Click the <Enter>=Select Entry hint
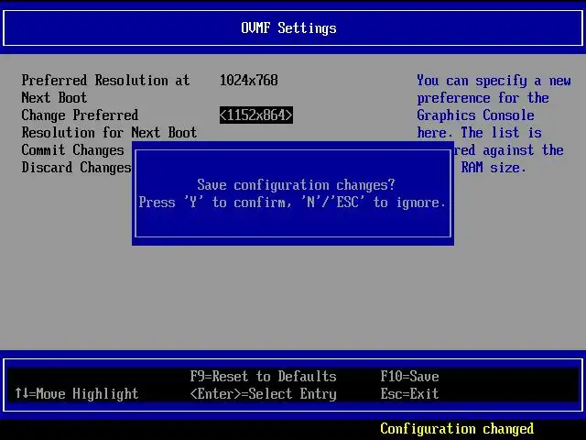This screenshot has height=440, width=586. tap(263, 393)
